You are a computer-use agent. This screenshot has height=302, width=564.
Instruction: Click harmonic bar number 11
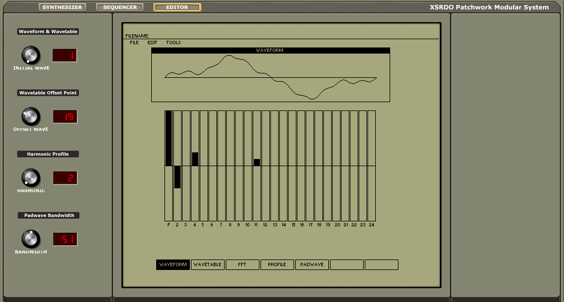point(257,166)
